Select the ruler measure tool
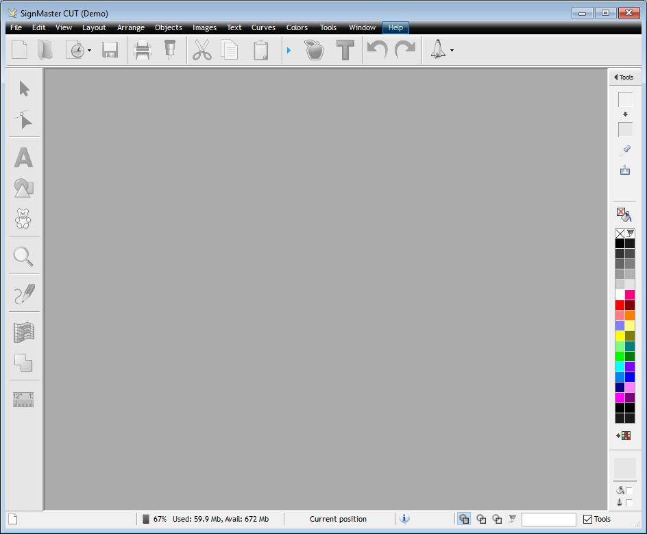Image resolution: width=647 pixels, height=534 pixels. [23, 400]
